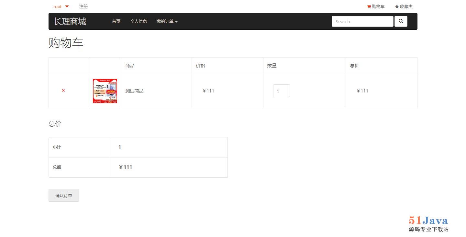Click the star icon beside 收藏夹

(397, 6)
